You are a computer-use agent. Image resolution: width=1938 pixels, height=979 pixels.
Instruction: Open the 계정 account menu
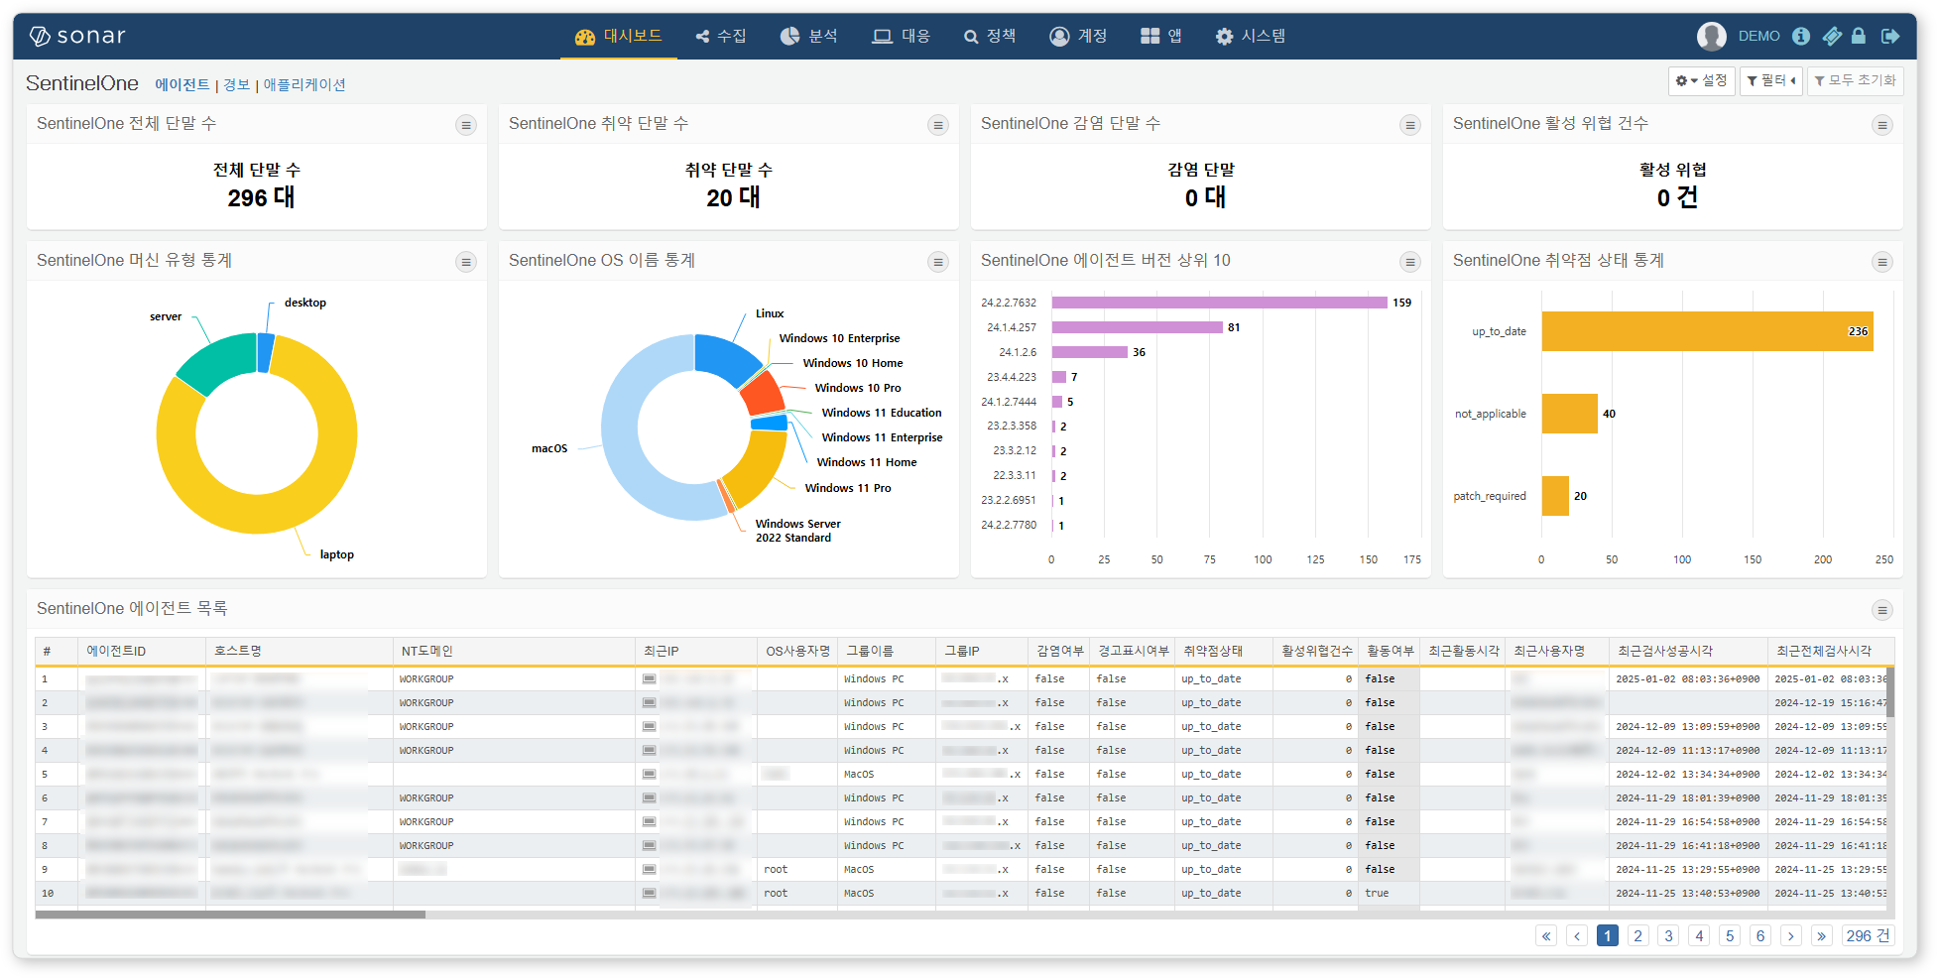[1078, 36]
